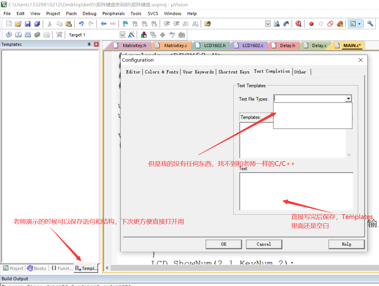Click Cancel in Configuration dialog
The image size is (379, 286).
(x=264, y=244)
